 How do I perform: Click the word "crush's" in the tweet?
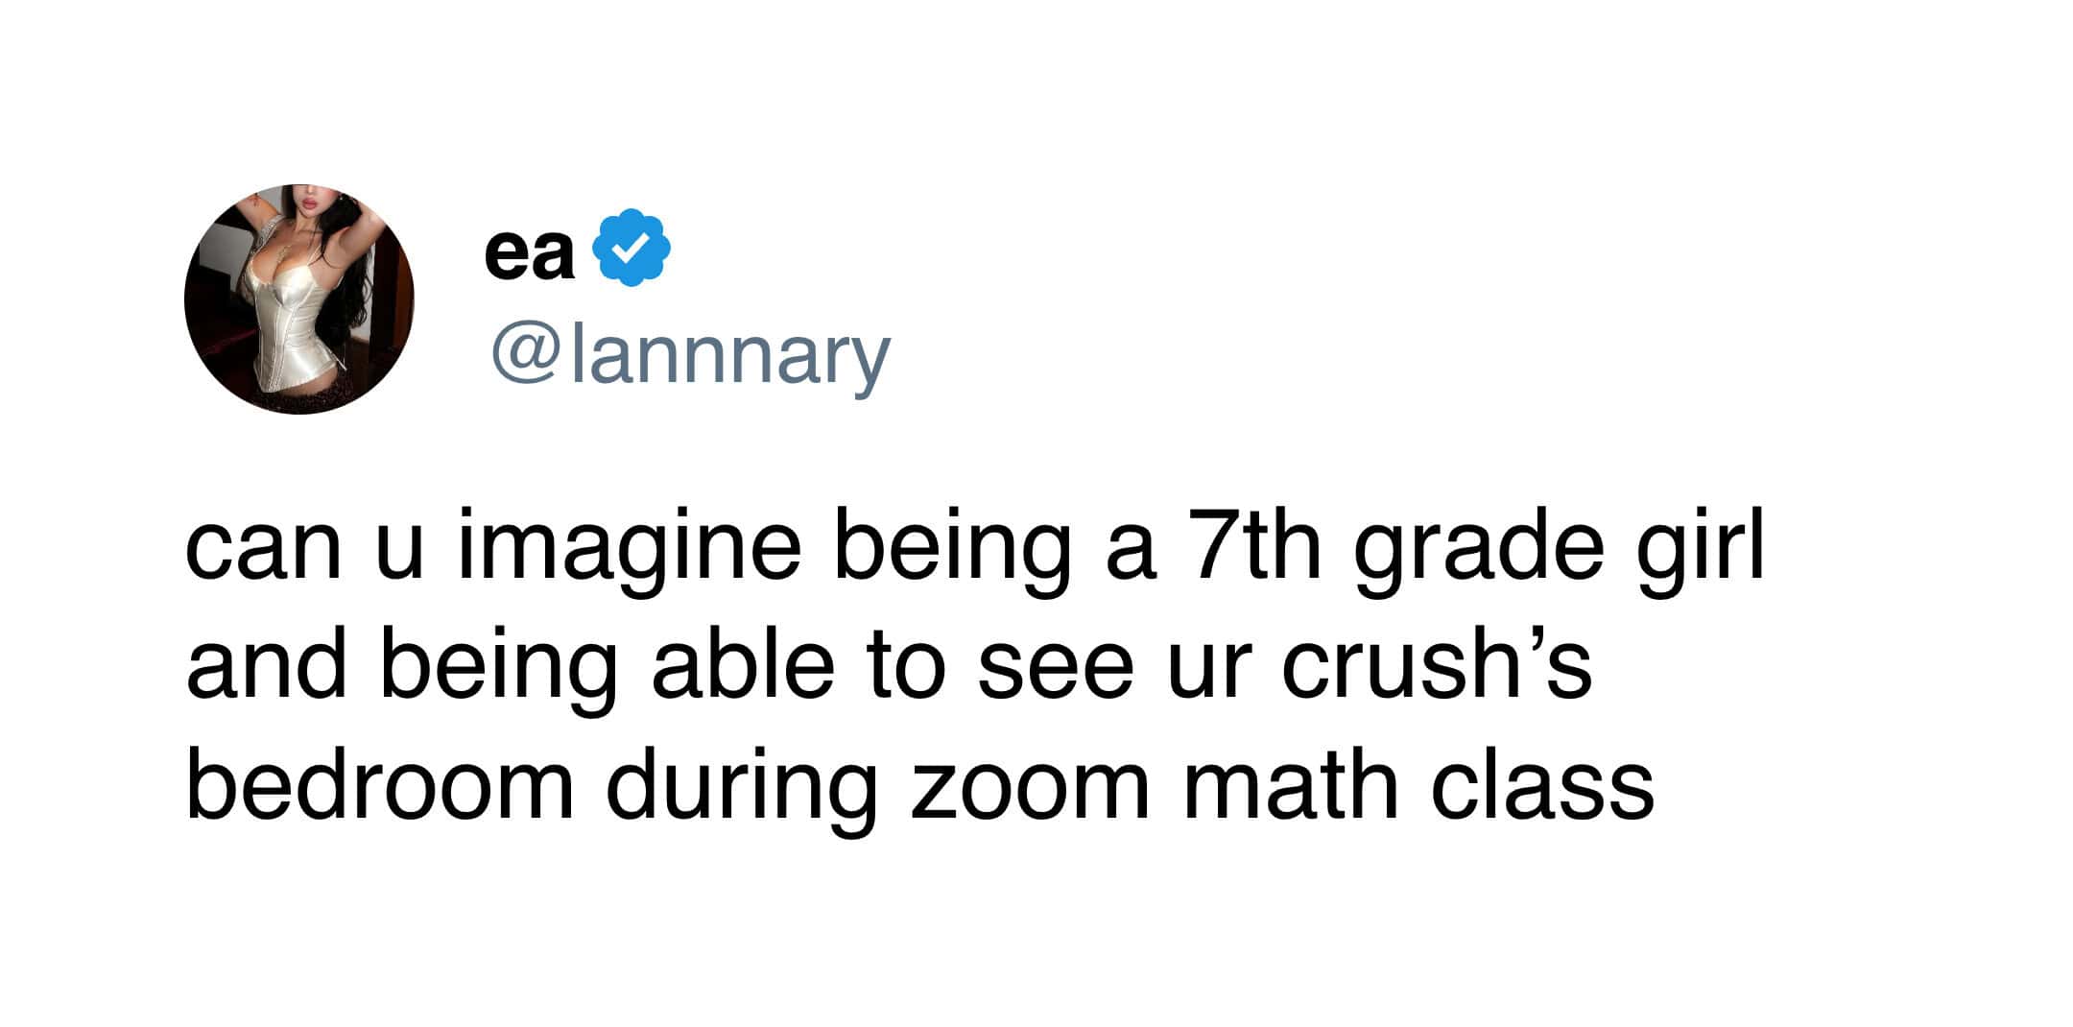(1437, 666)
